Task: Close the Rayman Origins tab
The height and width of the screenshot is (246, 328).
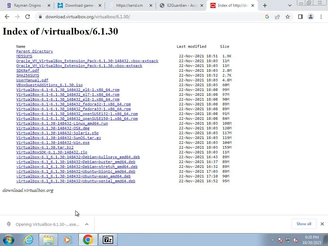Action: 49,5
